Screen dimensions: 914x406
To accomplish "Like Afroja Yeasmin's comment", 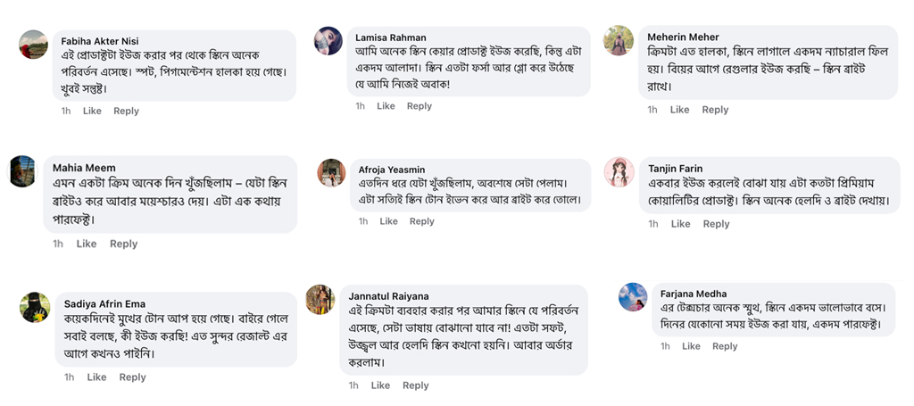I will (388, 221).
